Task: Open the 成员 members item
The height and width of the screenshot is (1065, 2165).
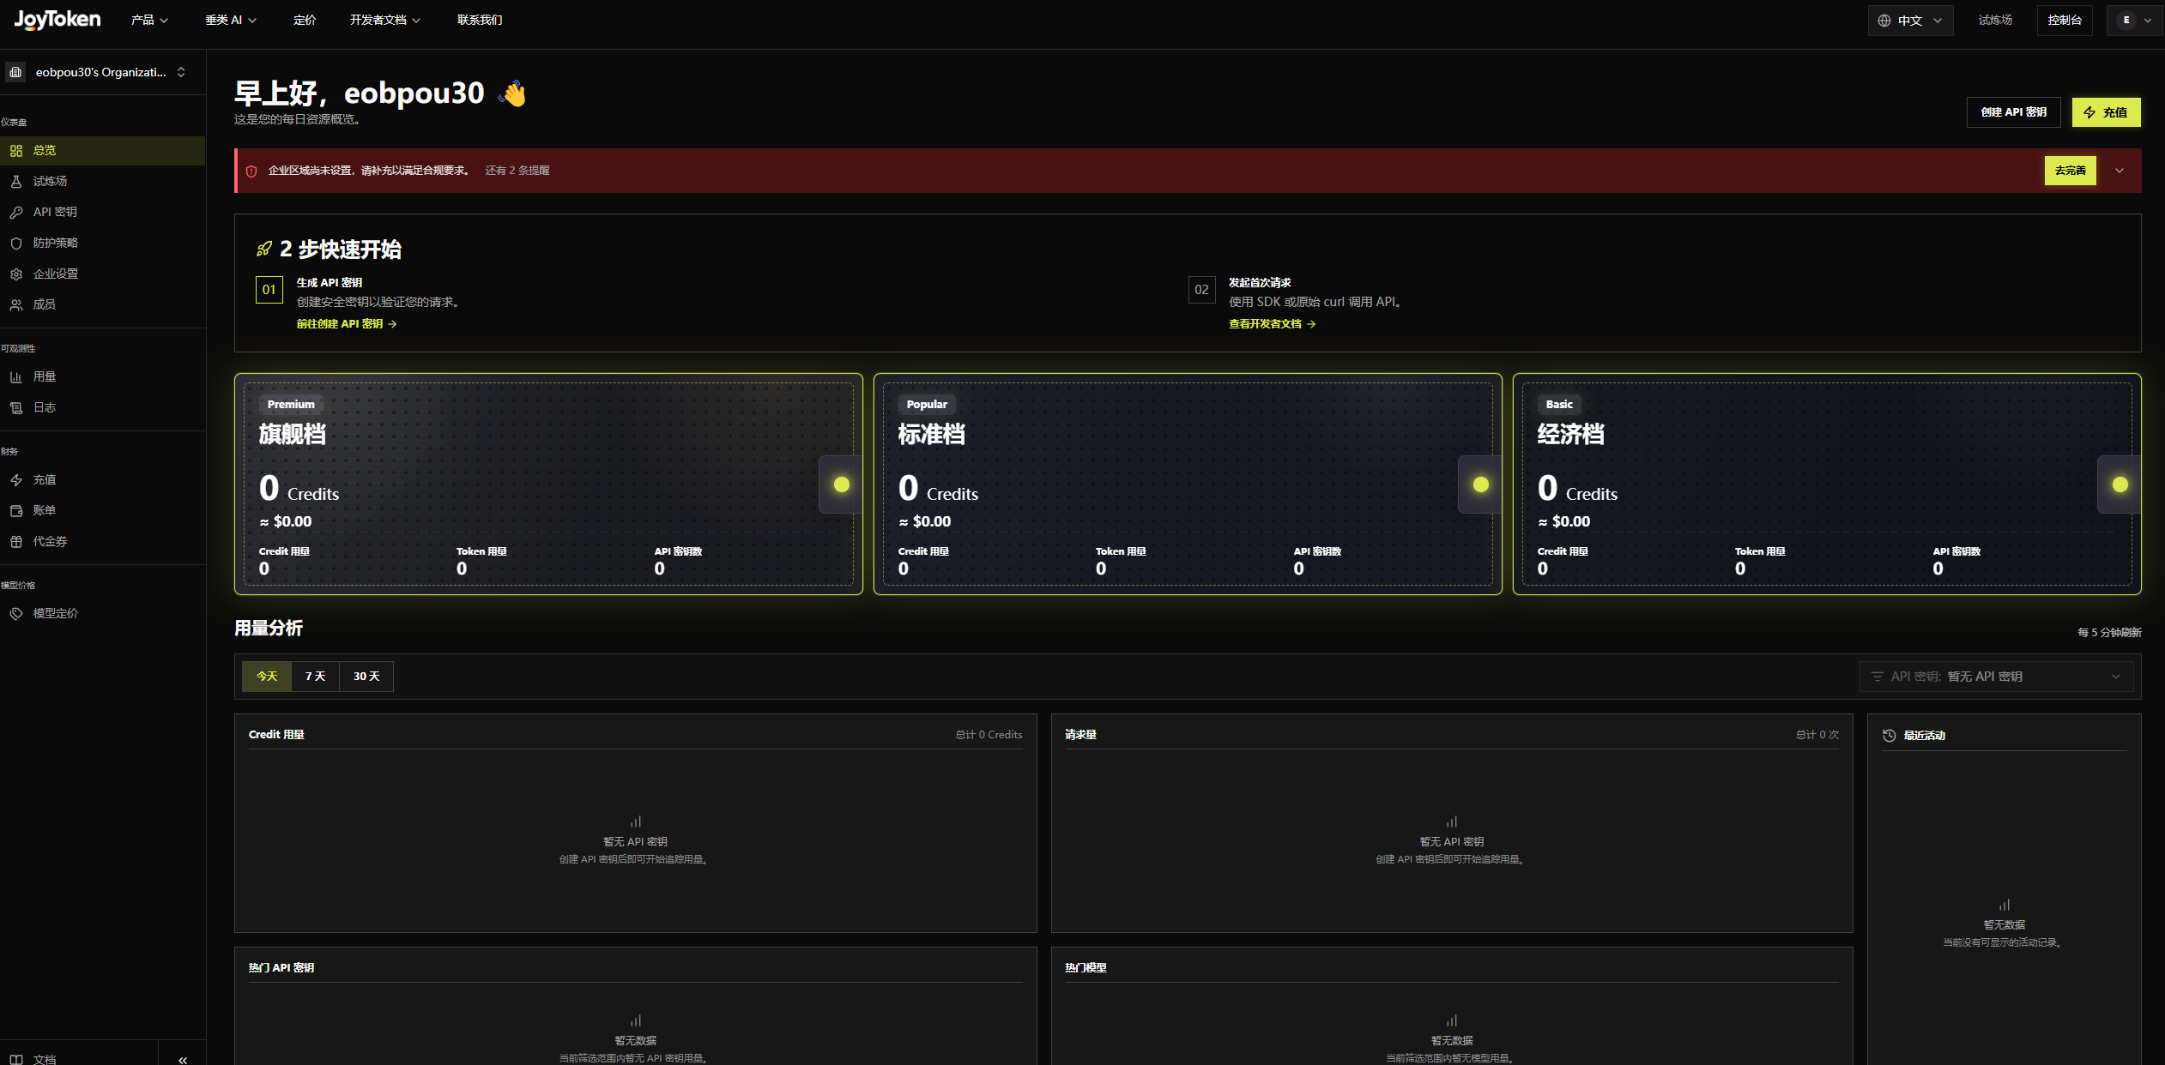Action: [102, 304]
